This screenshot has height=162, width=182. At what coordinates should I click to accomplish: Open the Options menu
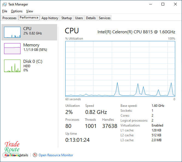click(17, 11)
